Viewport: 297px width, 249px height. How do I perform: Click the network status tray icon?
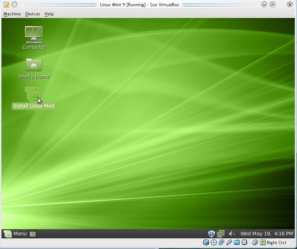[221, 234]
